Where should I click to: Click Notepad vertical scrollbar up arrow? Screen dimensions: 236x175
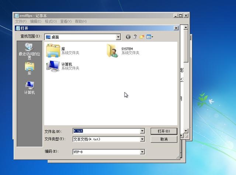point(186,27)
